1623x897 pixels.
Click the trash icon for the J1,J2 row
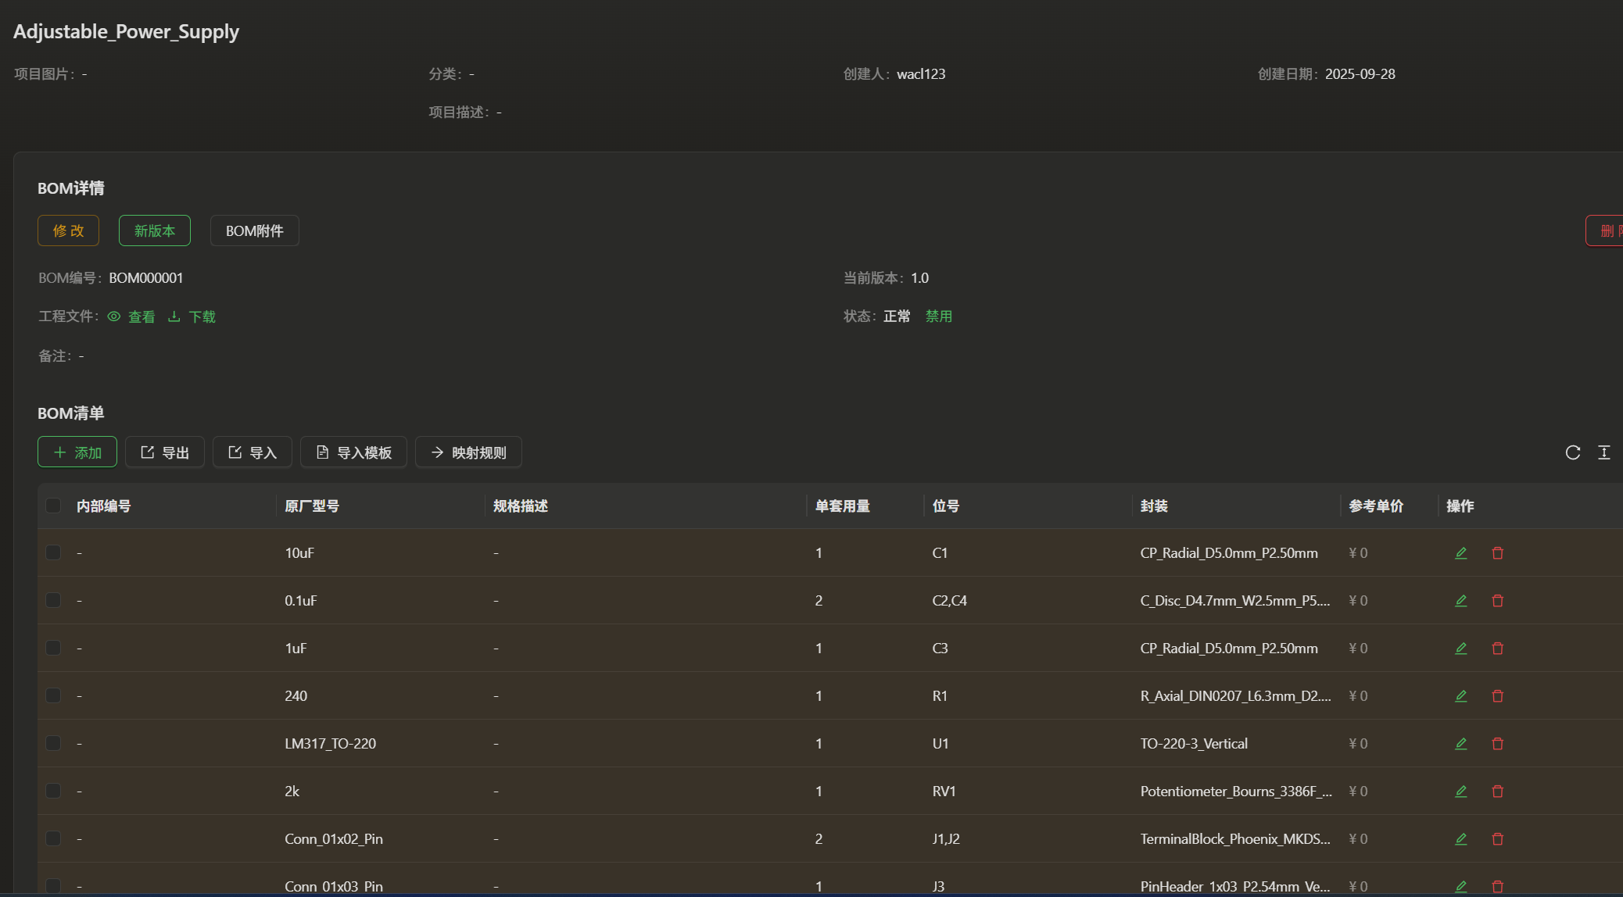[x=1497, y=839]
